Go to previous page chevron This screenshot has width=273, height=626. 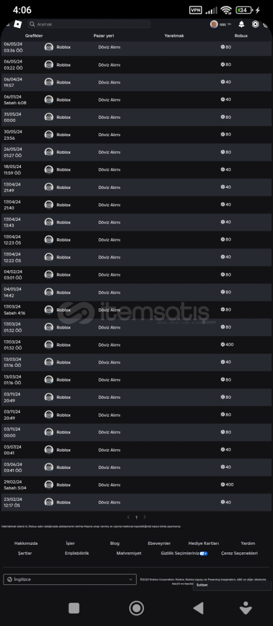click(129, 517)
